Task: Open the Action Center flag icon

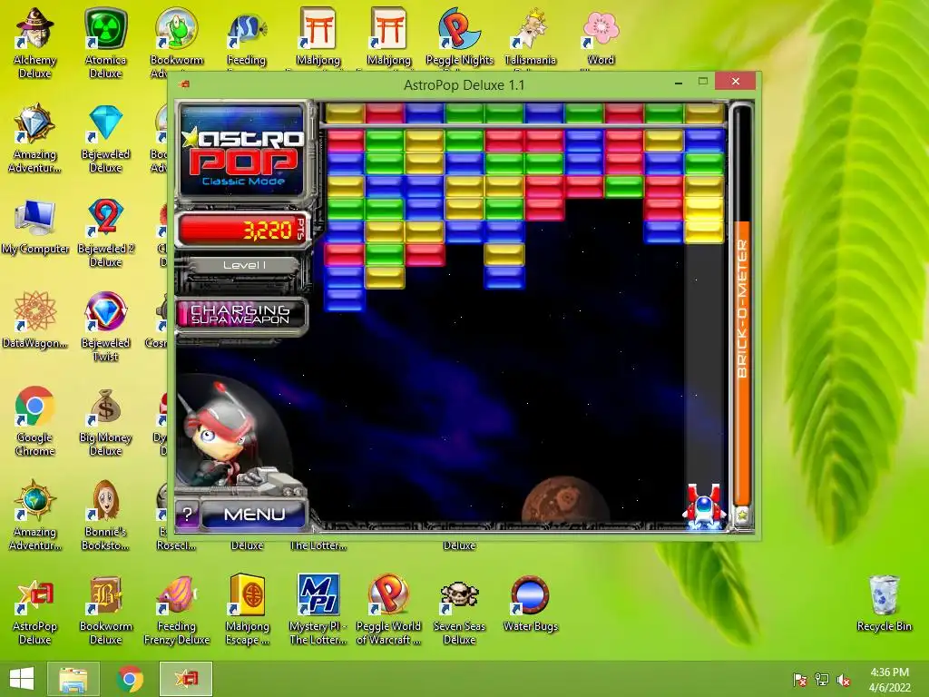Action: click(800, 680)
